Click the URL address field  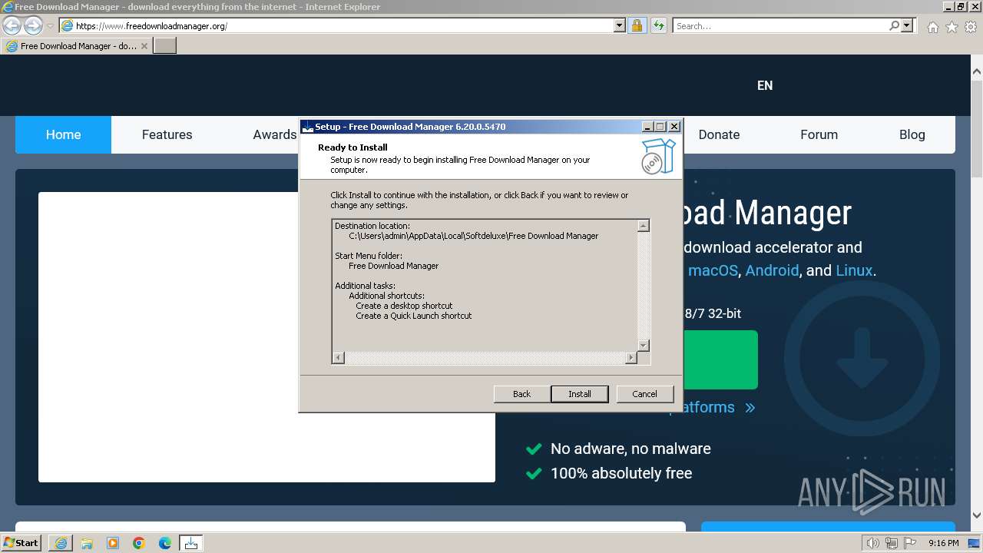pyautogui.click(x=343, y=25)
